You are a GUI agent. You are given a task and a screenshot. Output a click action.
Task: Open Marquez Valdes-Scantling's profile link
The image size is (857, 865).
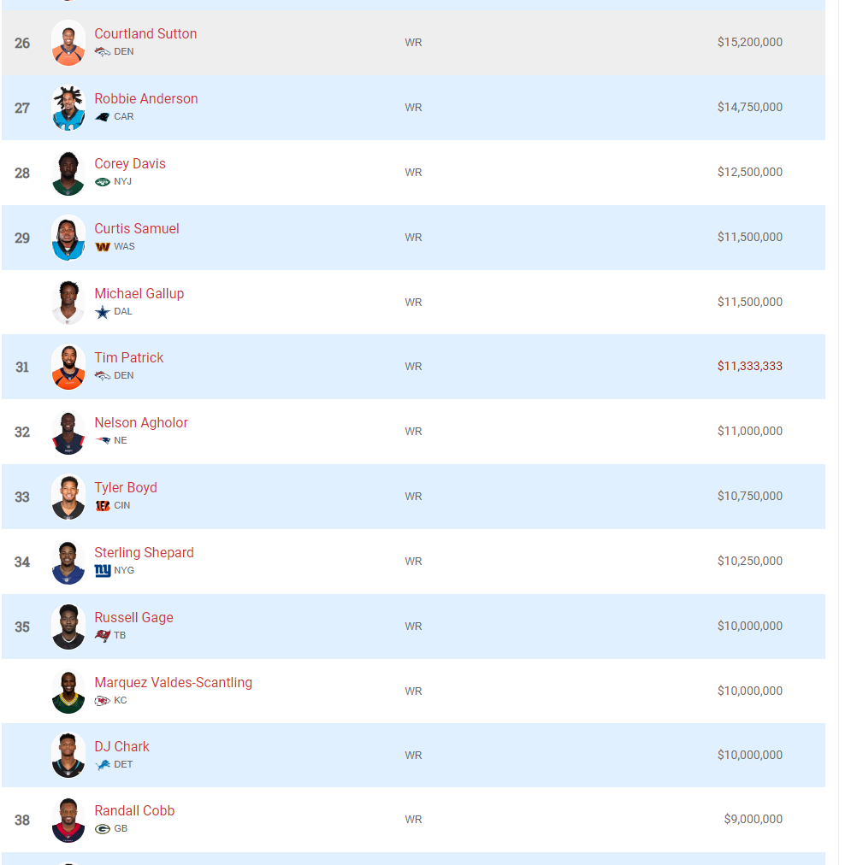[x=174, y=682]
